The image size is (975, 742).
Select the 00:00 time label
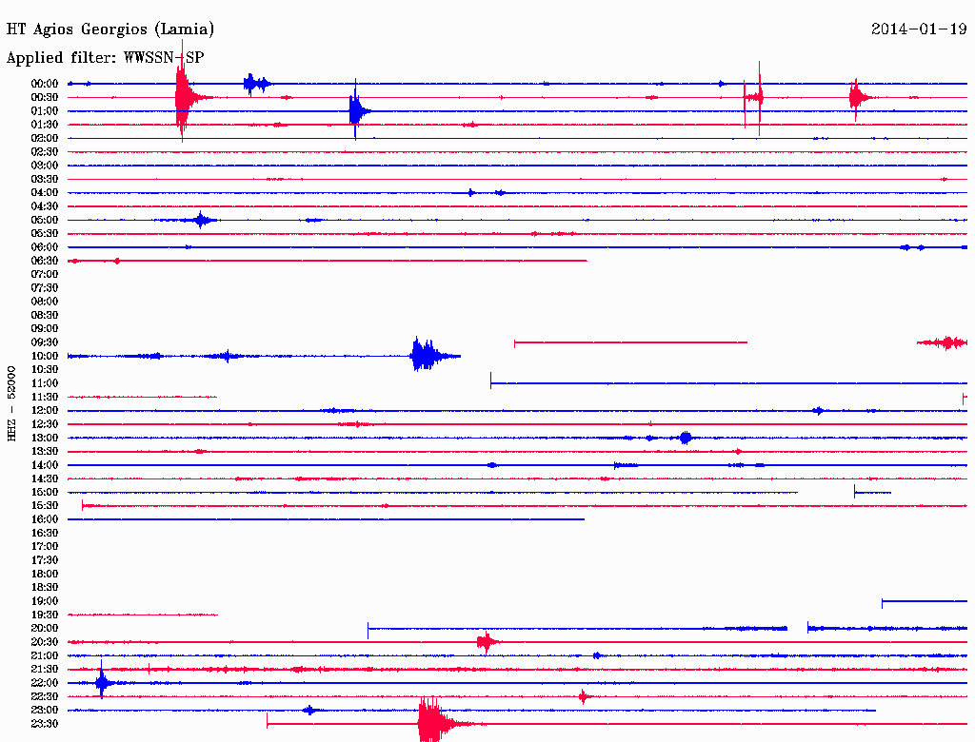(x=44, y=84)
